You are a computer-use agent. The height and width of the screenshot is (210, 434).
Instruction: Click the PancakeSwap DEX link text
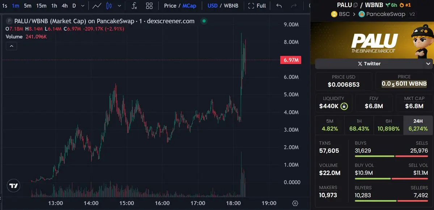(x=385, y=14)
